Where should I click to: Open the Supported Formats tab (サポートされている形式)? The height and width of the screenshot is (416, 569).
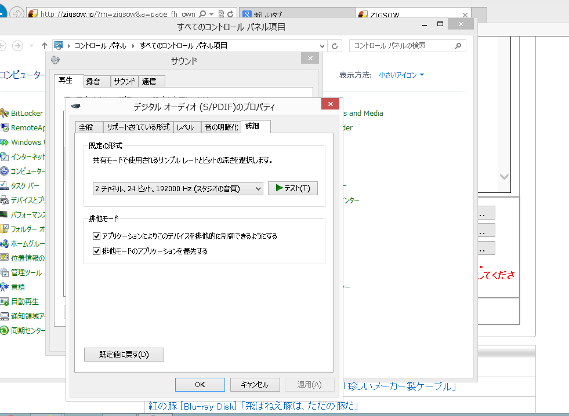coord(138,127)
